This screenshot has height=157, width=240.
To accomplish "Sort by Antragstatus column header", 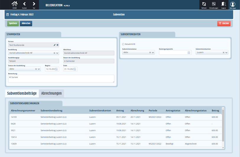I will [x=173, y=110].
